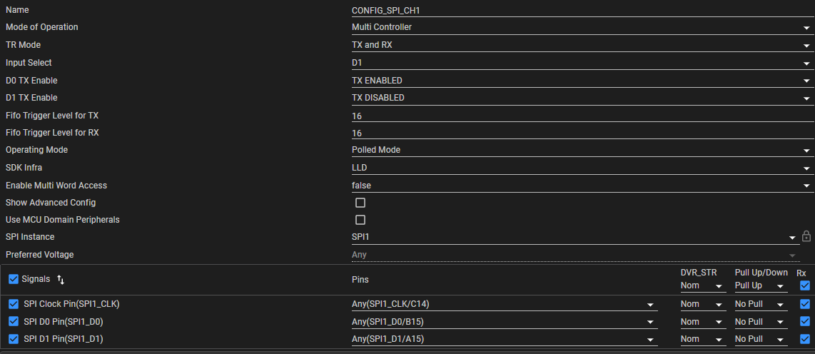Click the SDK Infra label
The height and width of the screenshot is (354, 815).
pos(26,168)
